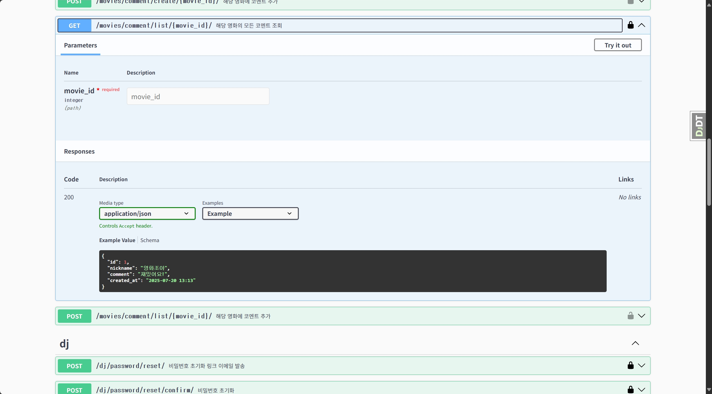The height and width of the screenshot is (394, 712).
Task: Click the page vertical scrollbar thumb
Action: coord(709,172)
